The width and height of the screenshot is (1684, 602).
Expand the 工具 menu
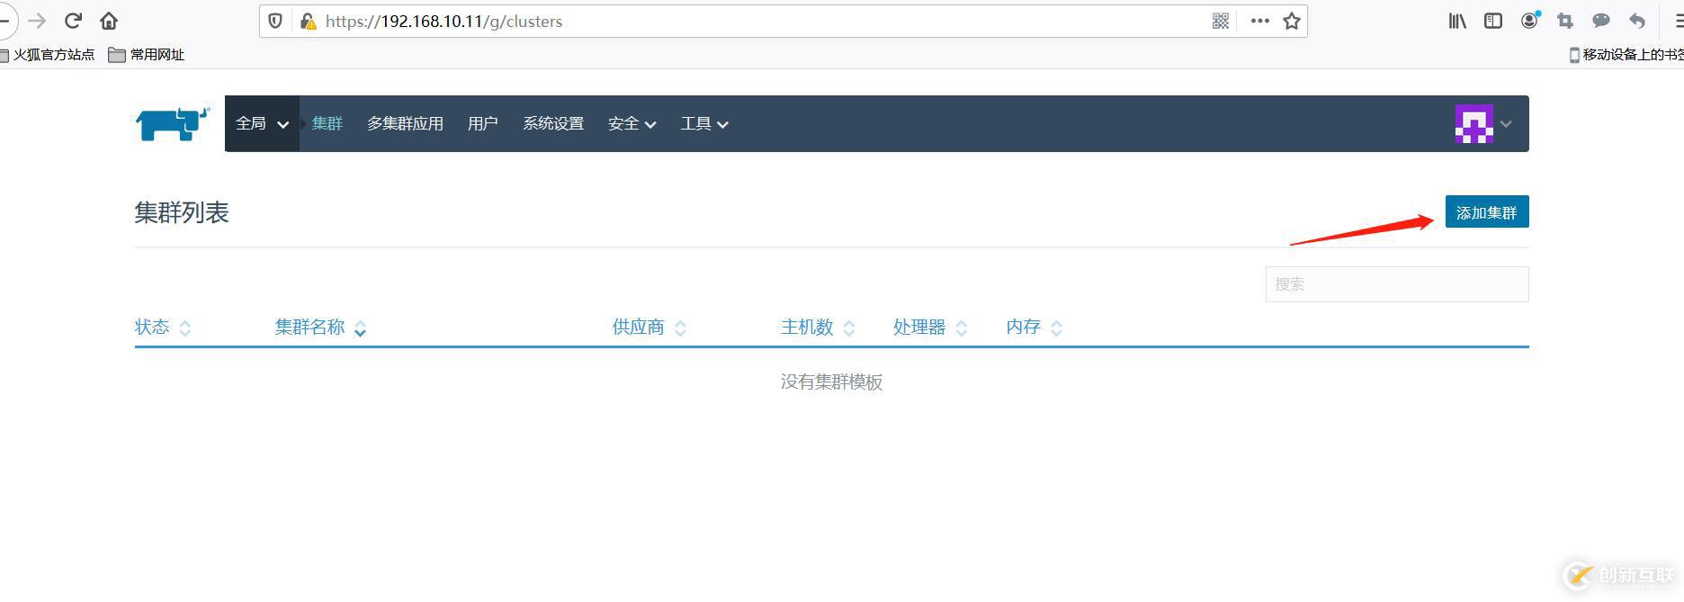tap(704, 123)
